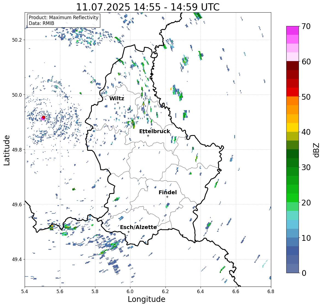Click the Latitude axis label
Image resolution: width=323 pixels, height=306 pixels.
pyautogui.click(x=7, y=150)
